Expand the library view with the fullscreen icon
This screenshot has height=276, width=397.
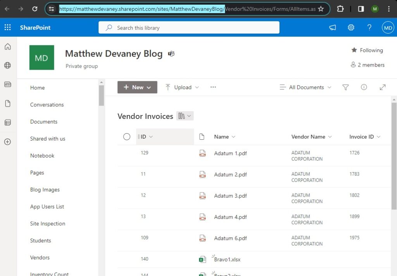point(382,87)
